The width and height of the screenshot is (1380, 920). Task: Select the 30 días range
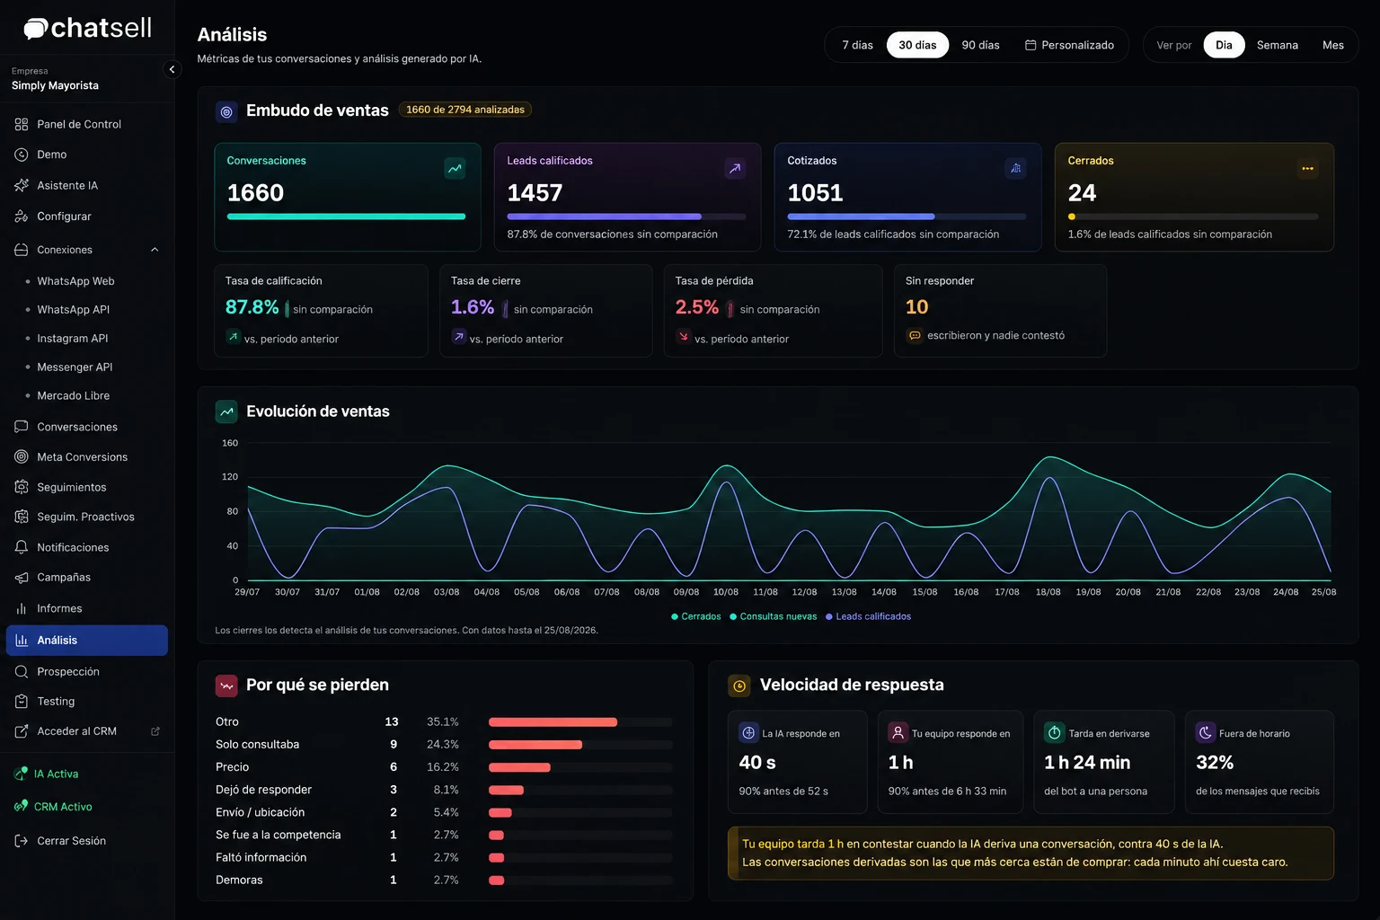tap(917, 45)
